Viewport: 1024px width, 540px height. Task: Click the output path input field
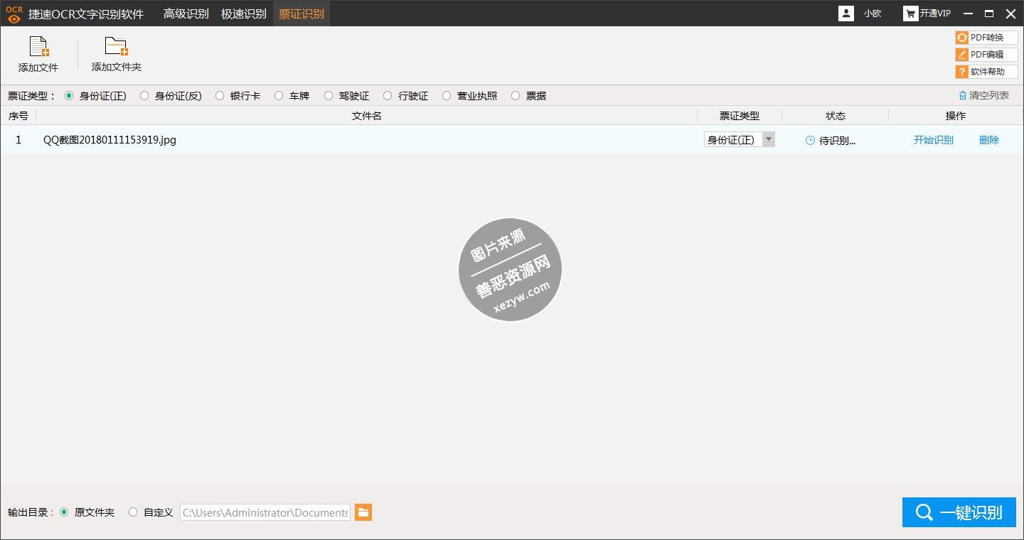265,512
